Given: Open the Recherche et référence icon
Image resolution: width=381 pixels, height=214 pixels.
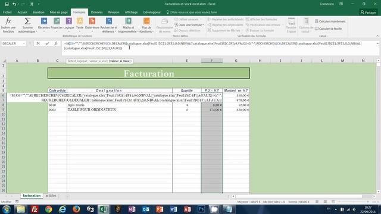Looking at the screenshot, I should 109,21.
